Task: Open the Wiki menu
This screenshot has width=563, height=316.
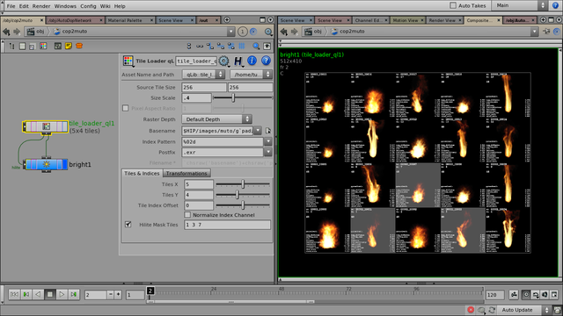Action: (x=105, y=6)
